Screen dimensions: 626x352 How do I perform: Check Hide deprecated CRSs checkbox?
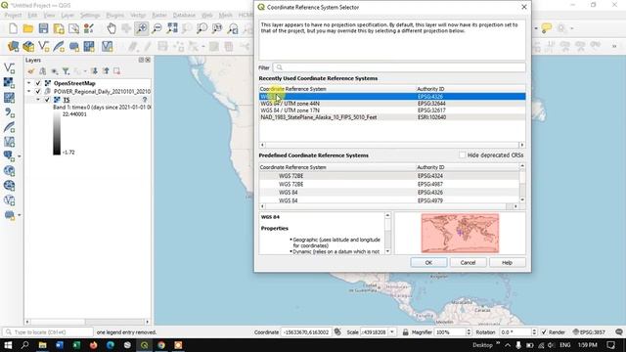pos(463,154)
